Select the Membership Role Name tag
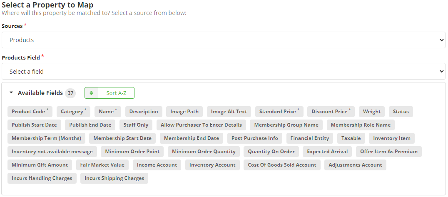The image size is (448, 197). click(x=361, y=125)
